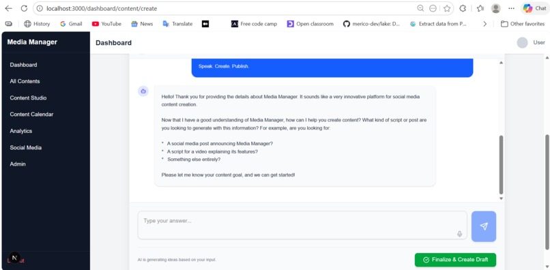This screenshot has width=550, height=270.
Task: Open Content Calendar in the sidebar
Action: [31, 115]
